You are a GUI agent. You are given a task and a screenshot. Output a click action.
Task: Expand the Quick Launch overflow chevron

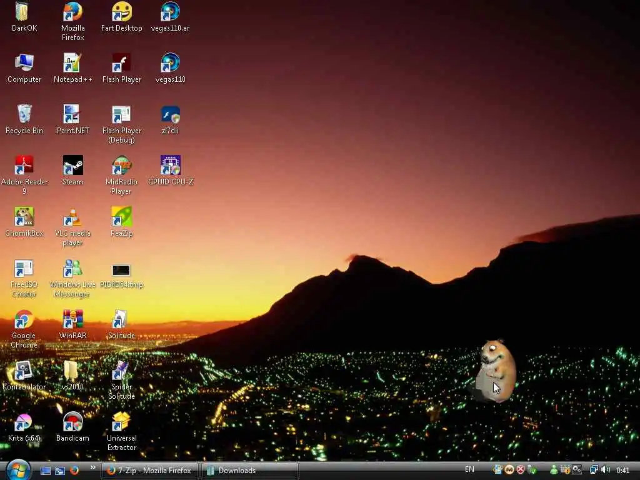[x=93, y=467]
